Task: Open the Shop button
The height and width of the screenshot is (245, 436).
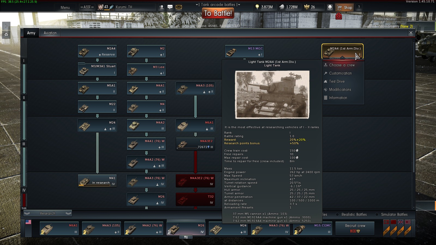Action: [x=344, y=7]
